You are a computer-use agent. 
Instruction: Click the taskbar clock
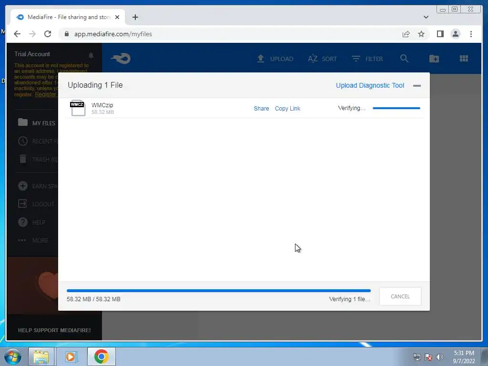point(464,357)
